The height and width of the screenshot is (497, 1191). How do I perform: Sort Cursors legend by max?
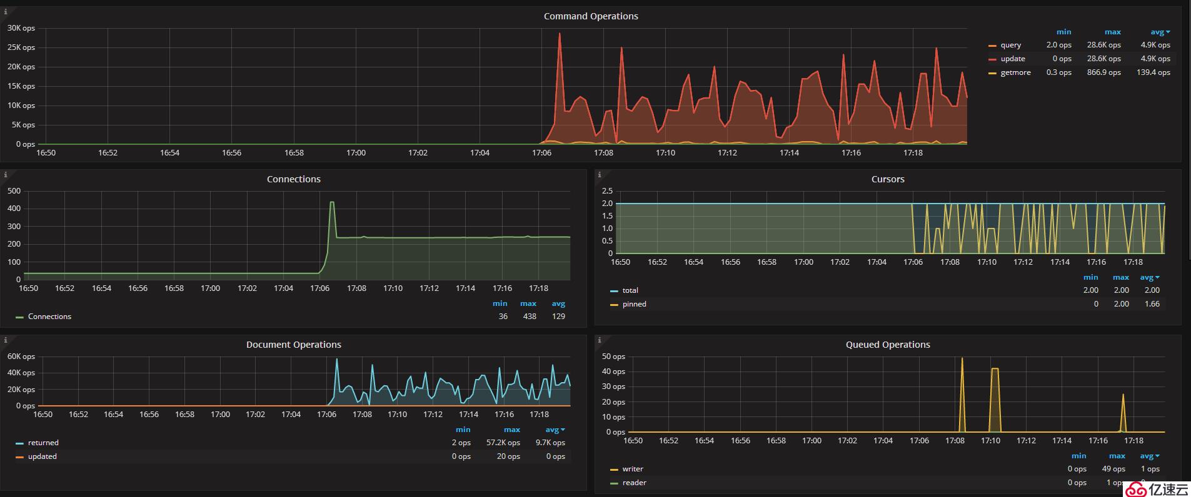[1121, 277]
